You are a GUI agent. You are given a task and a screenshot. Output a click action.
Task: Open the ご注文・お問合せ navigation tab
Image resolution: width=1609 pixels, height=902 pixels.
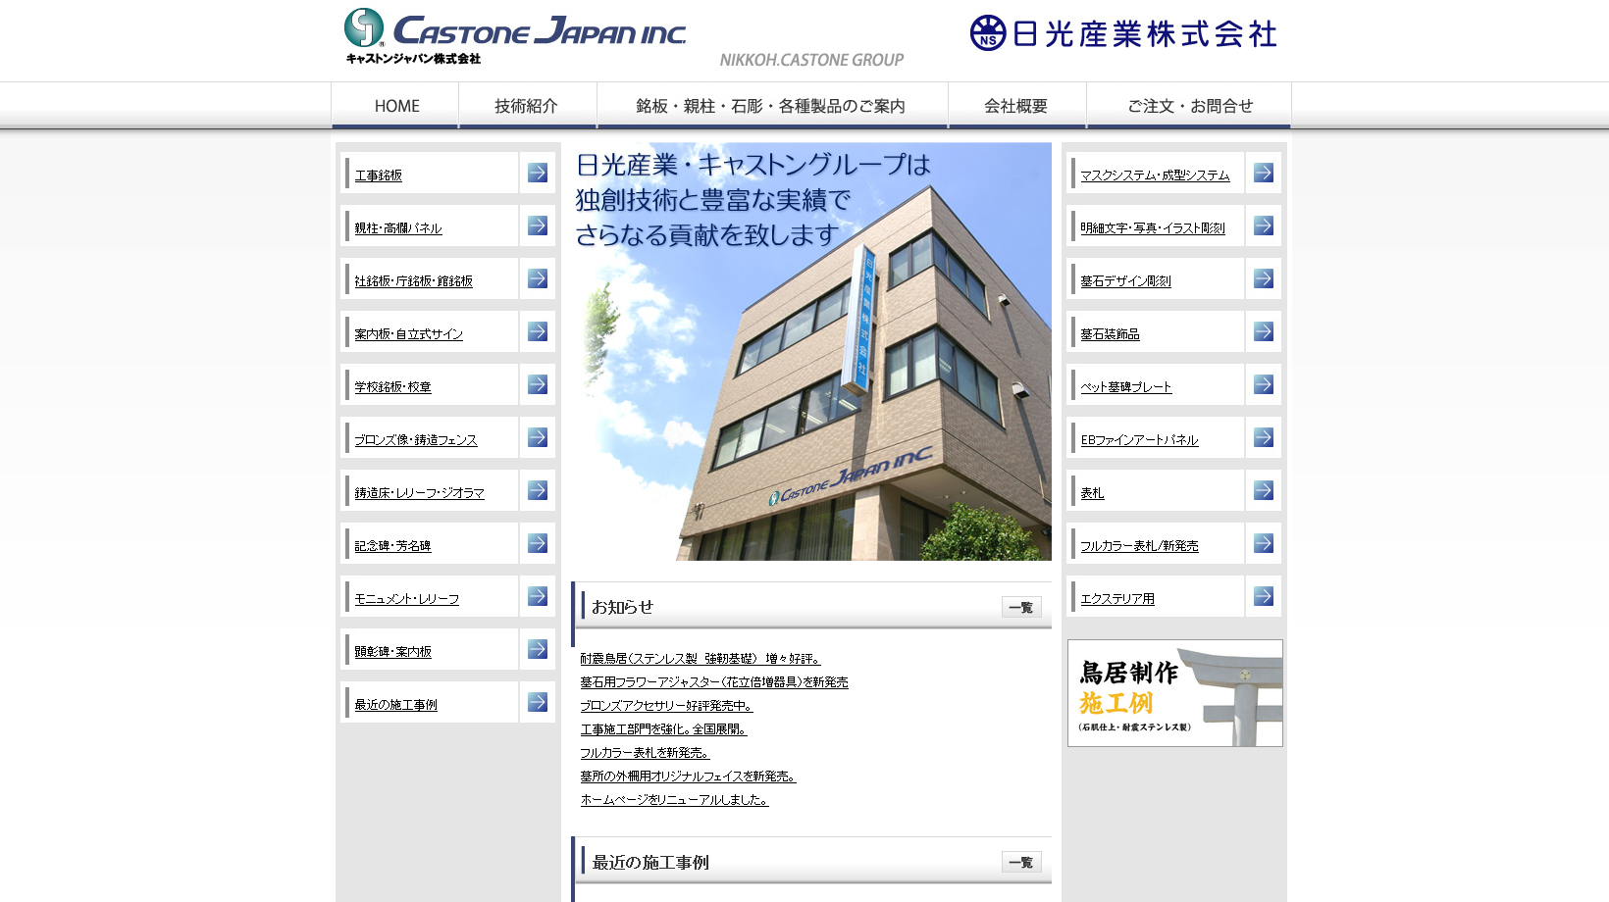tap(1189, 106)
